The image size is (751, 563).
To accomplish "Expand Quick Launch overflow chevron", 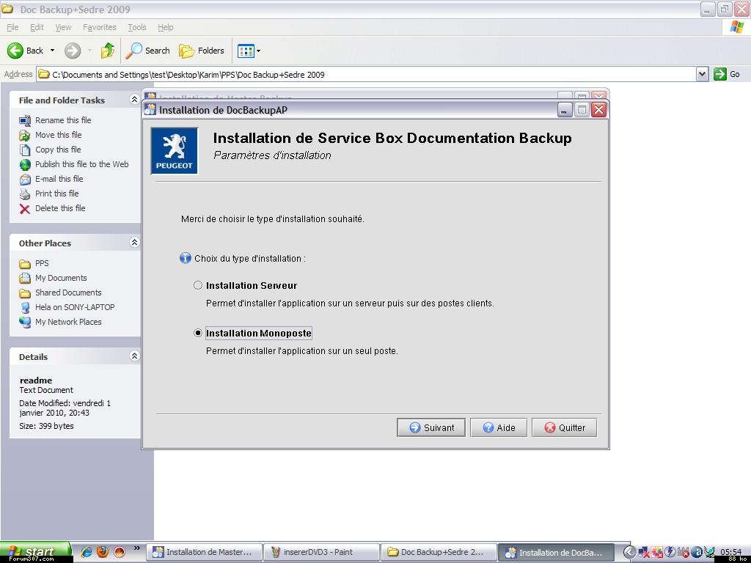I will [136, 548].
